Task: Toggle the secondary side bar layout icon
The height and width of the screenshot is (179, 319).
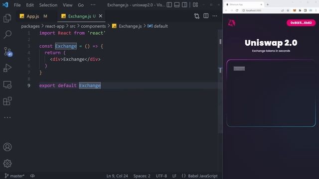Action: coord(184,5)
